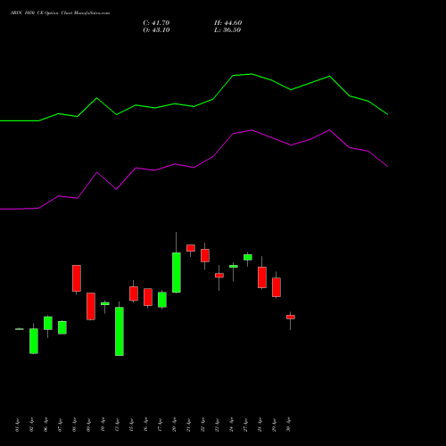Click the large green candle above 20 Apr
Viewport: 446px width, 446px height.
coord(177,273)
